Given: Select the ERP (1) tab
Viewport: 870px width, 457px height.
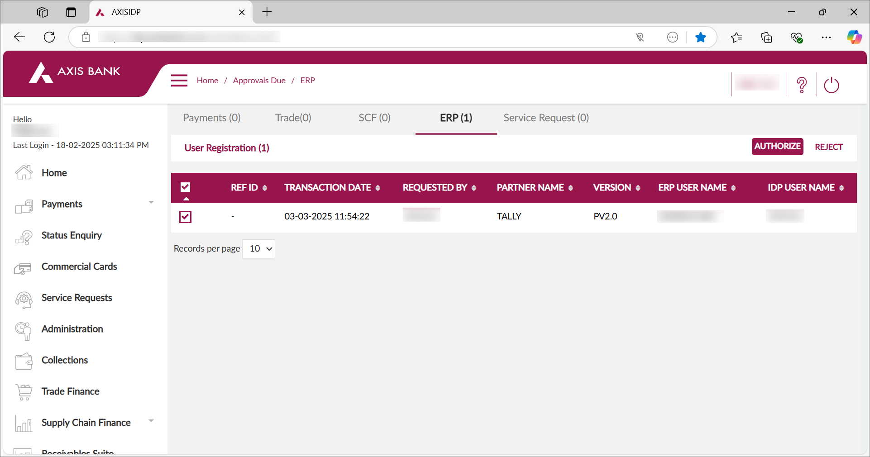Looking at the screenshot, I should click(456, 118).
